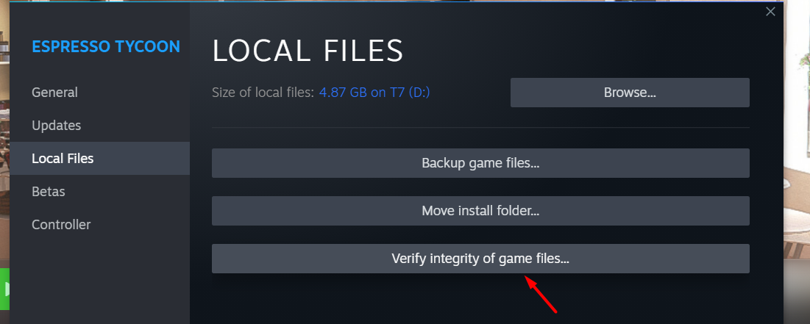Open the Controller settings tab
Viewport: 810px width, 324px height.
pos(61,224)
